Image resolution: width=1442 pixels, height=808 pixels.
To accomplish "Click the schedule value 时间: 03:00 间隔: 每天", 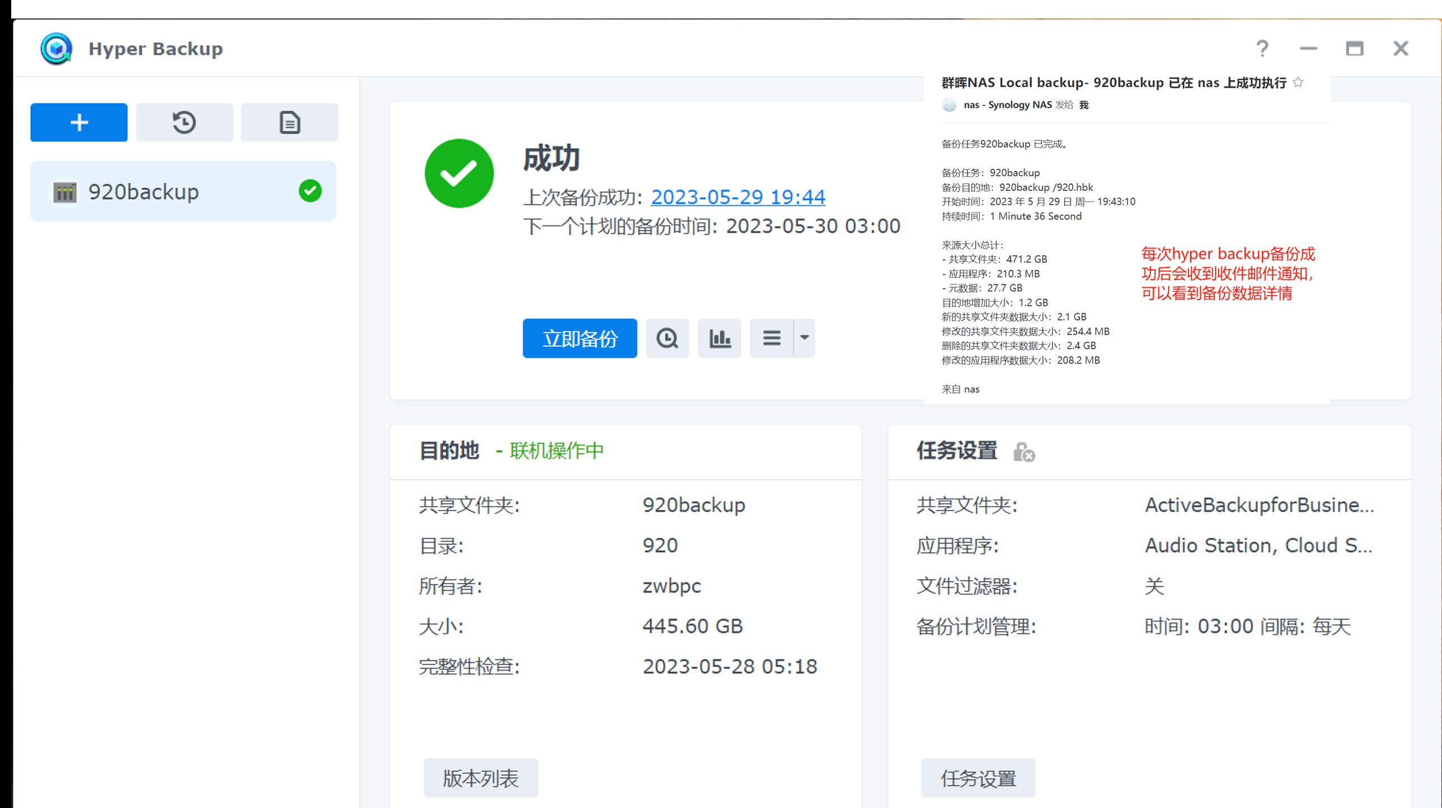I will [x=1247, y=626].
